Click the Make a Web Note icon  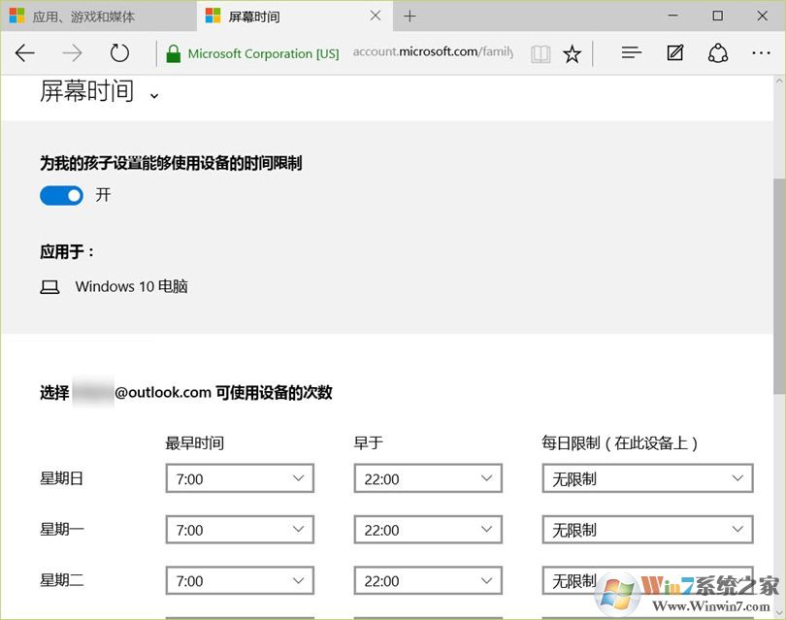pyautogui.click(x=675, y=53)
